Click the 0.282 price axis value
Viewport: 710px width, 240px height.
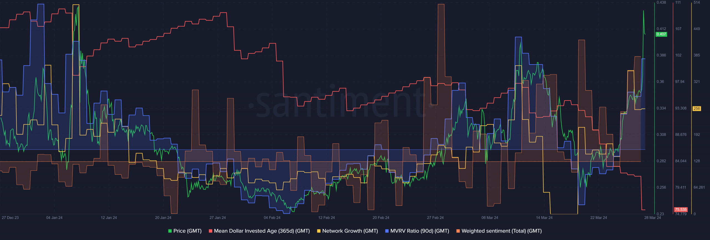tap(661, 161)
